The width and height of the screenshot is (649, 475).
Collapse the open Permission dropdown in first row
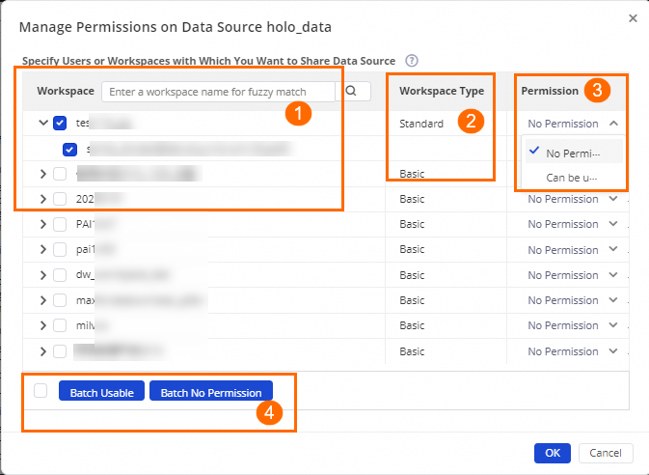pos(614,124)
